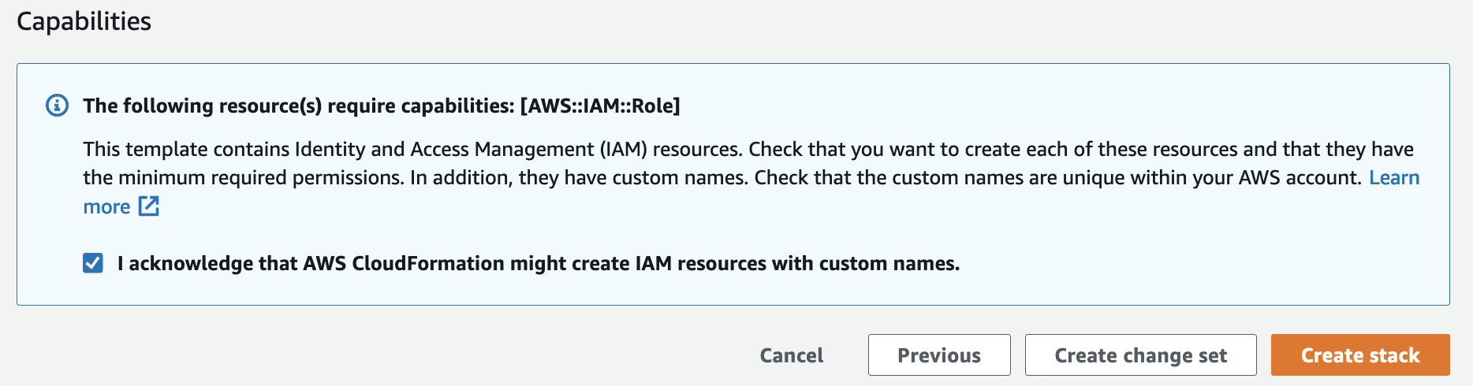Click the 'Identity and Access Management (IAM)' text
The image size is (1473, 386).
pyautogui.click(x=471, y=150)
